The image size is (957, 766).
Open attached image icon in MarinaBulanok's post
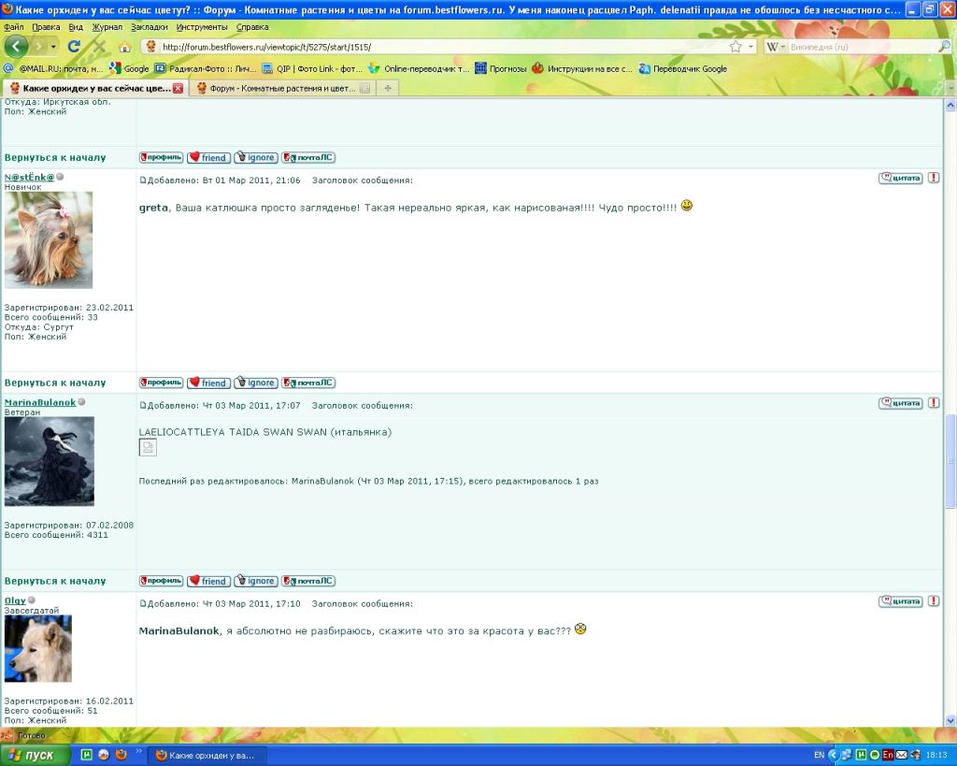click(148, 448)
